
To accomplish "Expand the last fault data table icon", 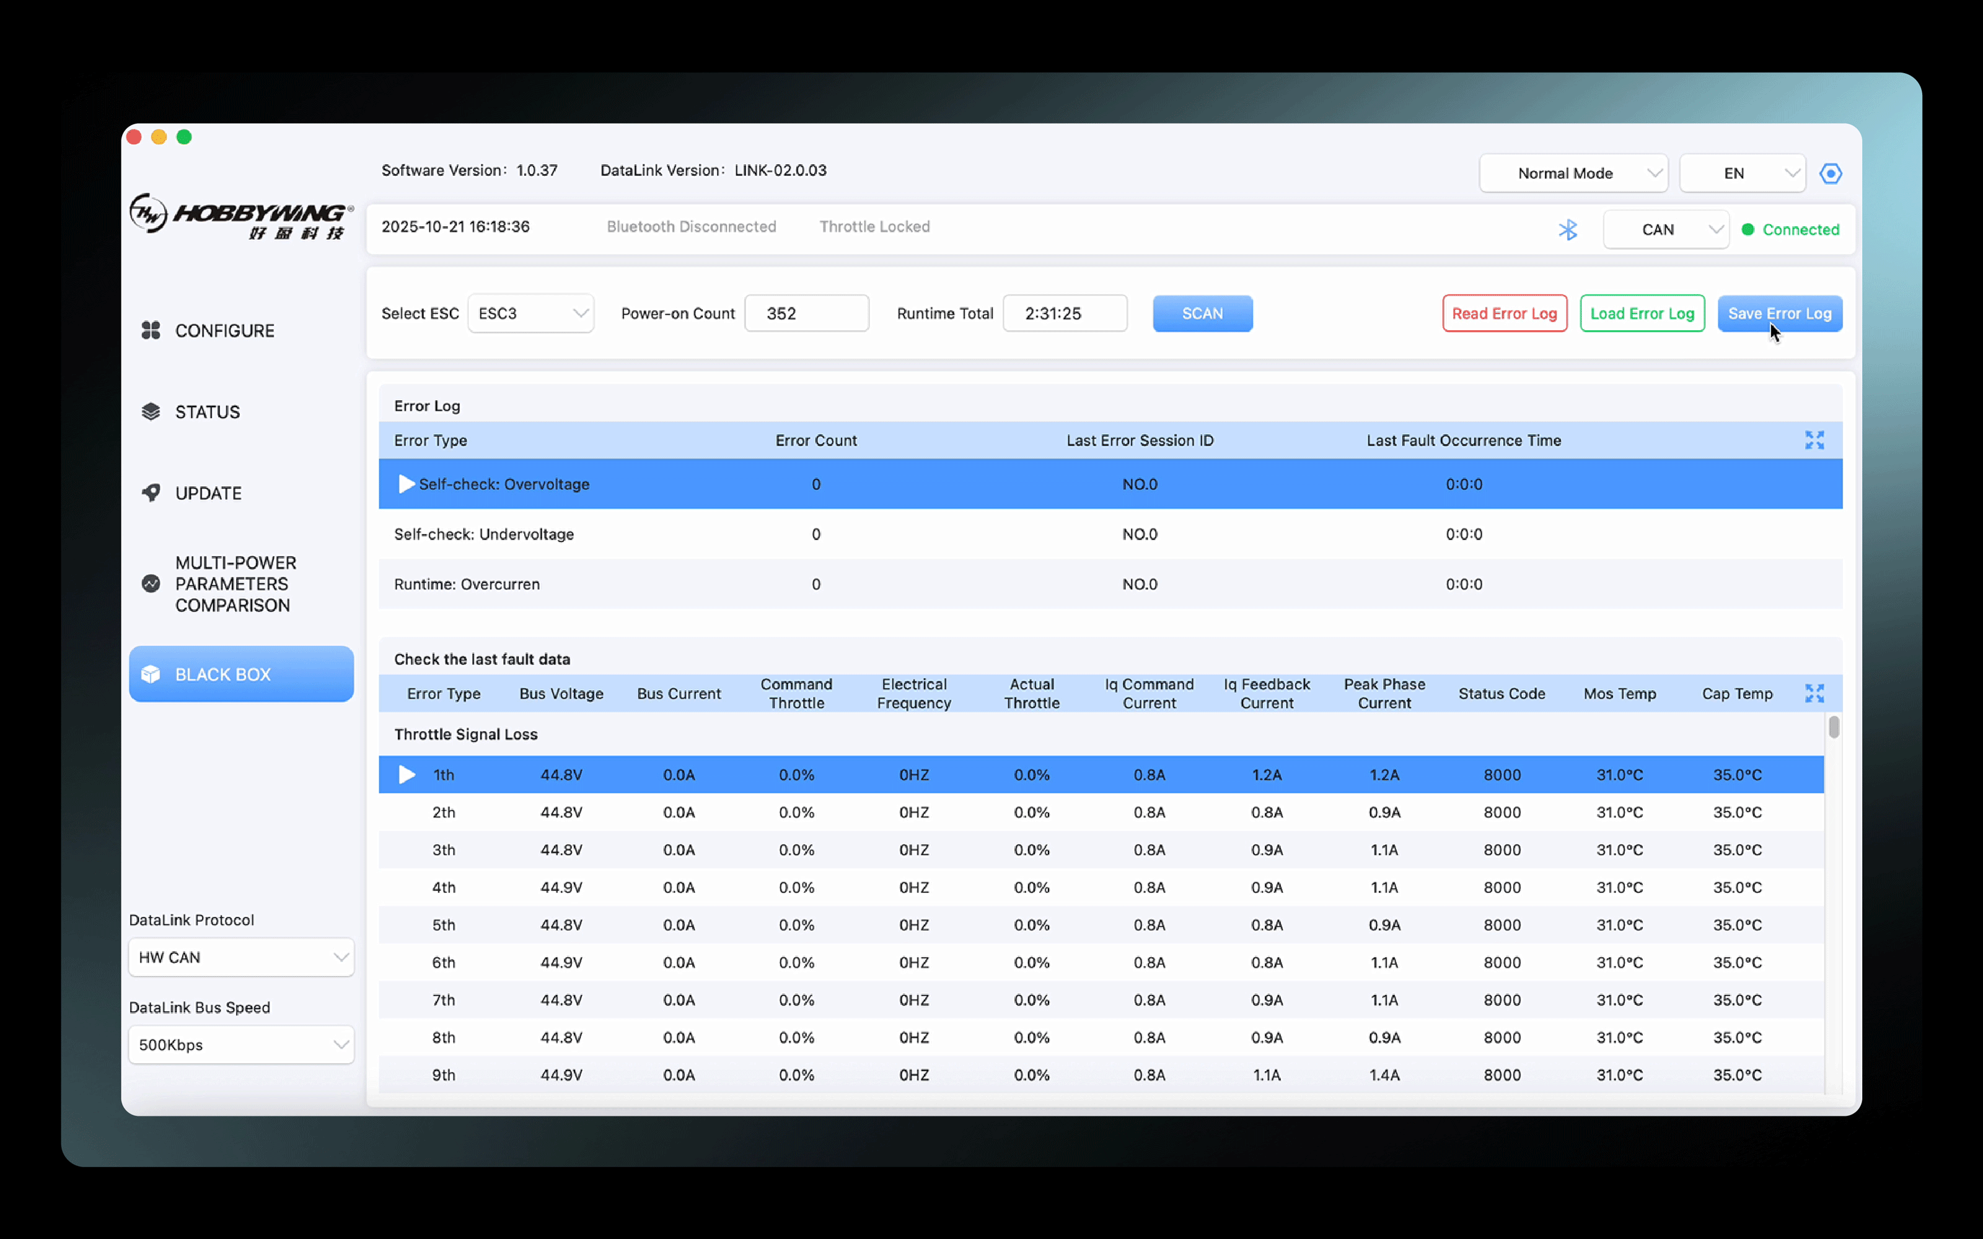I will (1814, 693).
